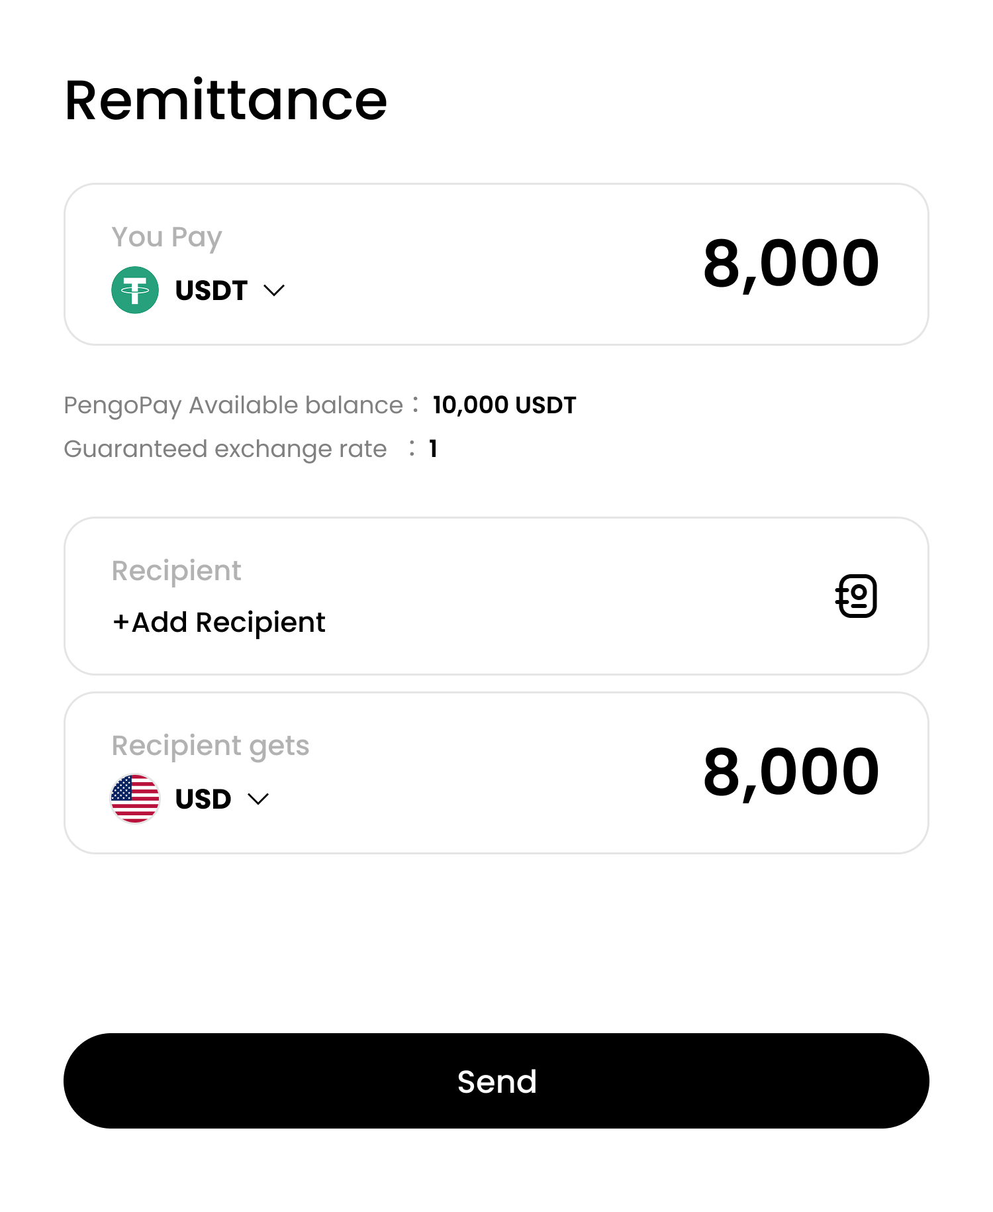This screenshot has height=1212, width=993.
Task: Expand the USDT currency chevron
Action: click(x=274, y=291)
